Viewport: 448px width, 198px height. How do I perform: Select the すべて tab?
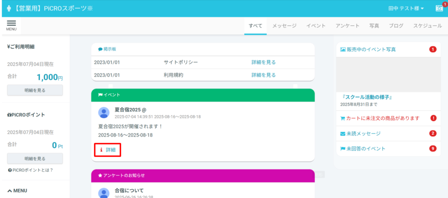tap(255, 26)
